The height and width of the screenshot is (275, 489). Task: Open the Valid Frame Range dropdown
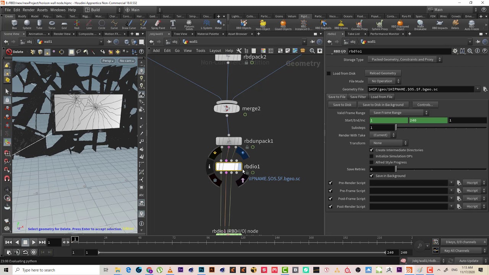point(398,113)
